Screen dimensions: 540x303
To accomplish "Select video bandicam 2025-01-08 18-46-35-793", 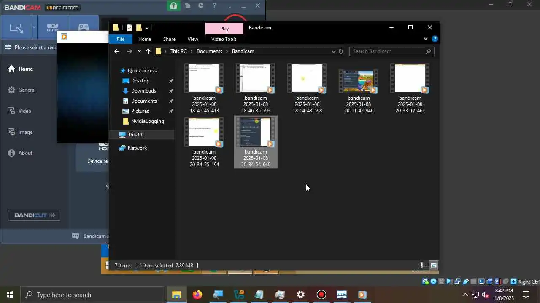I will click(x=256, y=88).
